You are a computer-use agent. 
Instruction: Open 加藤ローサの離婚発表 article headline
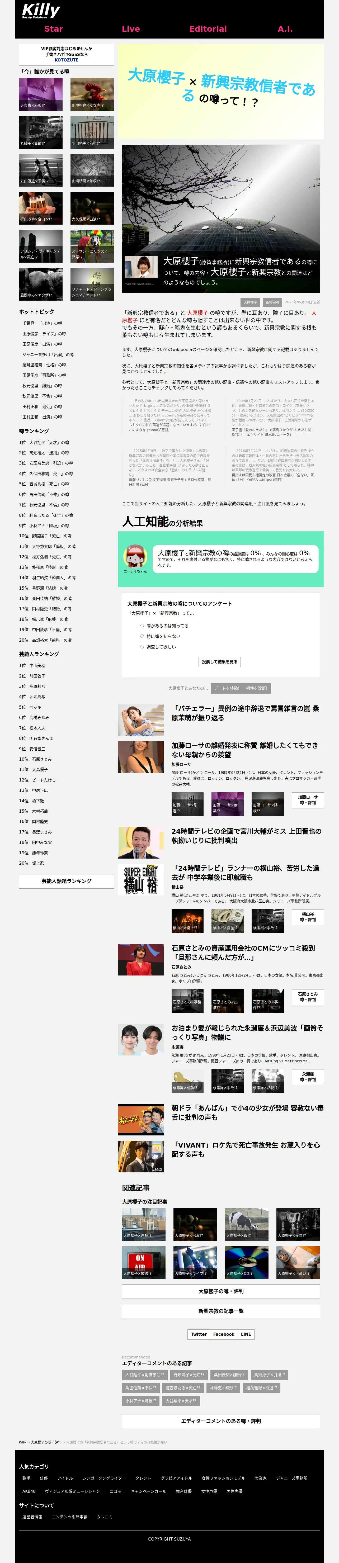(244, 750)
